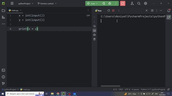The width and height of the screenshot is (172, 96).
Task: Open the Project tool window folder icon
Action: point(3,11)
